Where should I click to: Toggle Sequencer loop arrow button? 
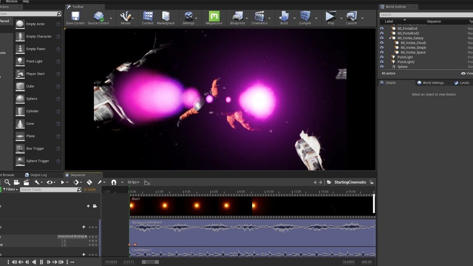72,262
